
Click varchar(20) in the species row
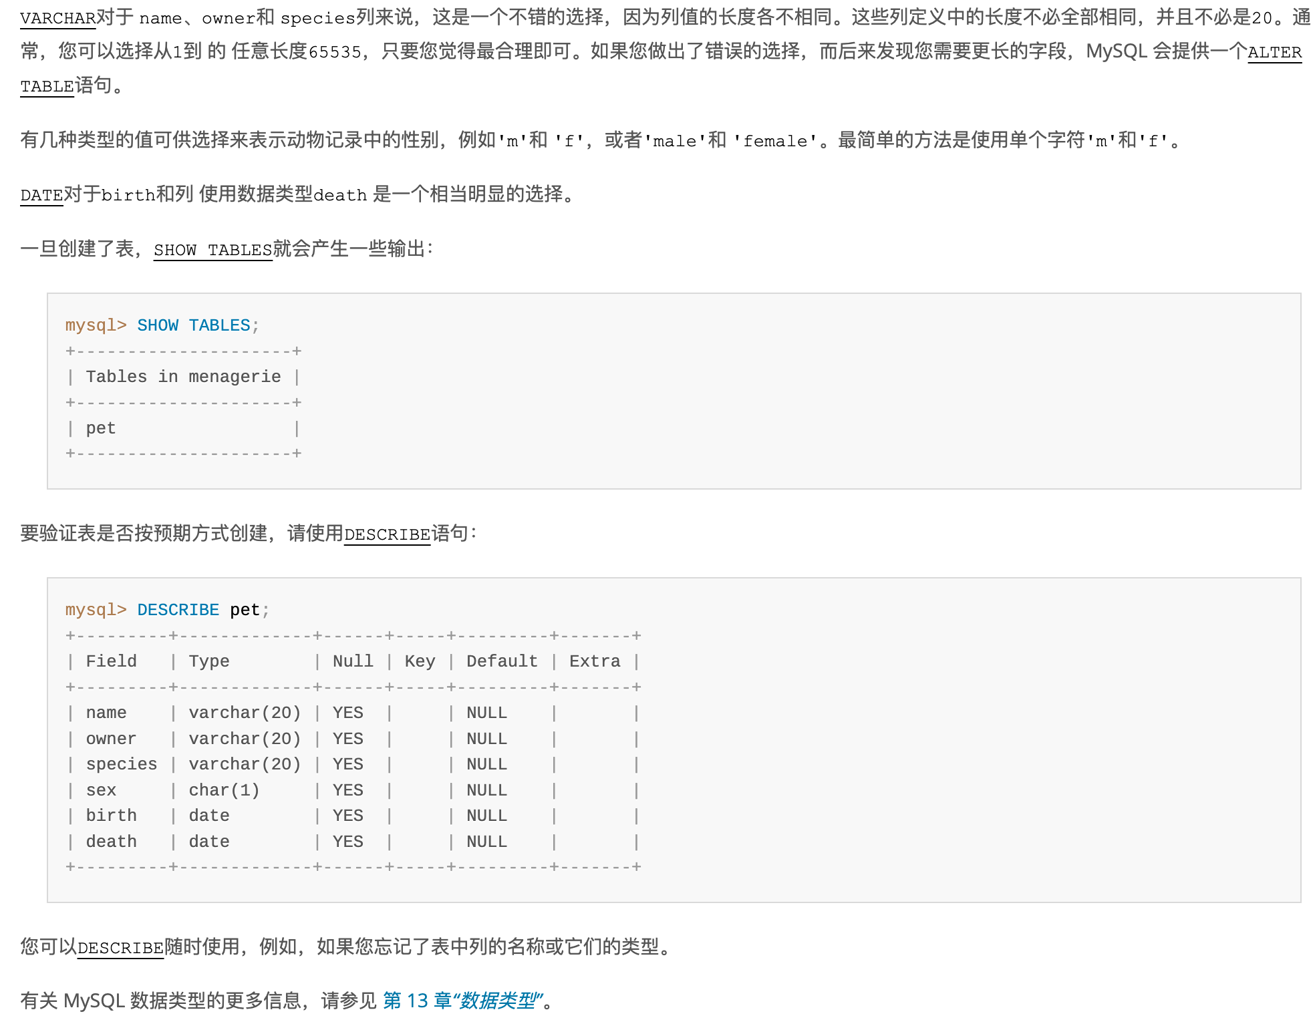tap(245, 764)
